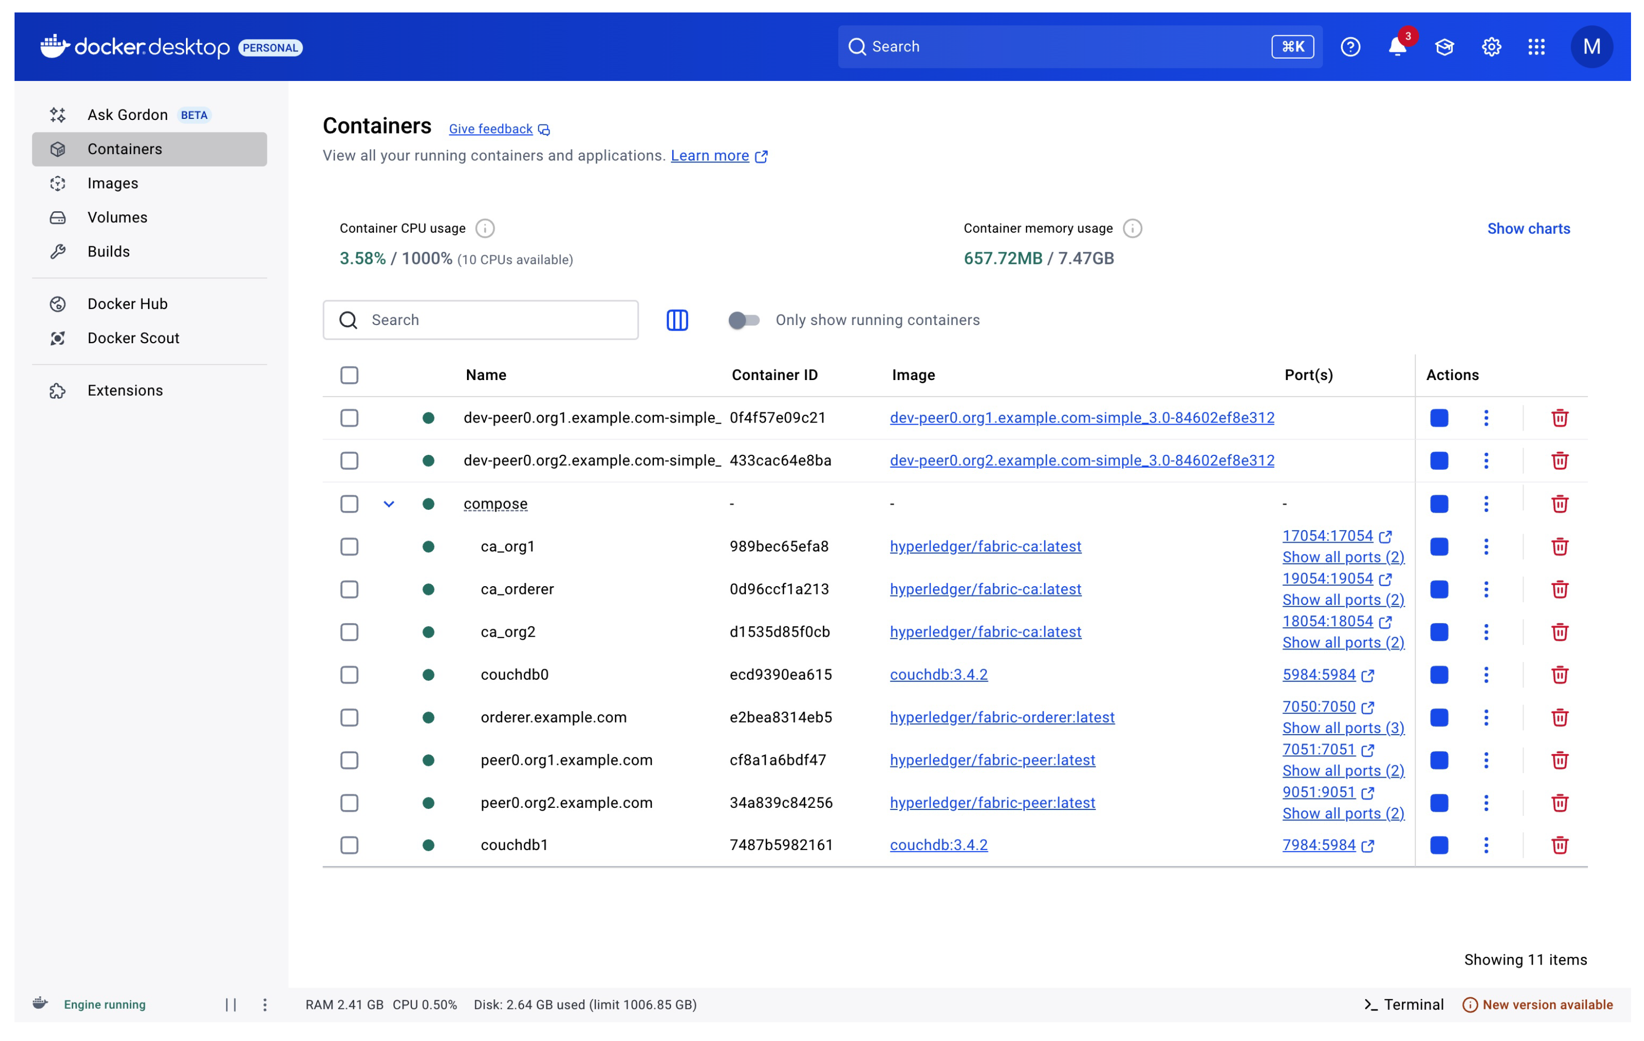Select the dev-peer0.org1 container checkbox

349,418
